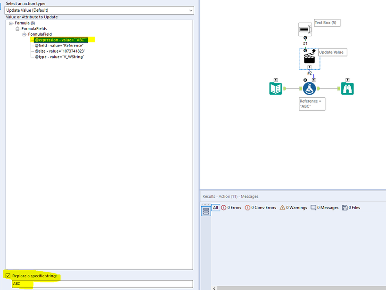Click lightning anchor above Browse tool
Image resolution: width=386 pixels, height=290 pixels.
point(347,80)
